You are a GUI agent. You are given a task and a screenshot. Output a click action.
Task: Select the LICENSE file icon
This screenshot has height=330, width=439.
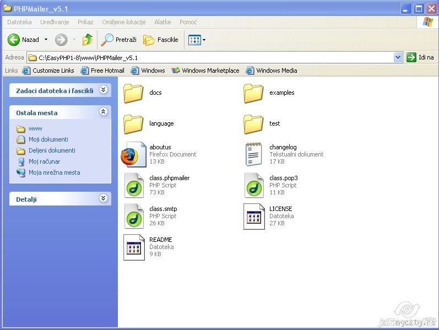253,216
